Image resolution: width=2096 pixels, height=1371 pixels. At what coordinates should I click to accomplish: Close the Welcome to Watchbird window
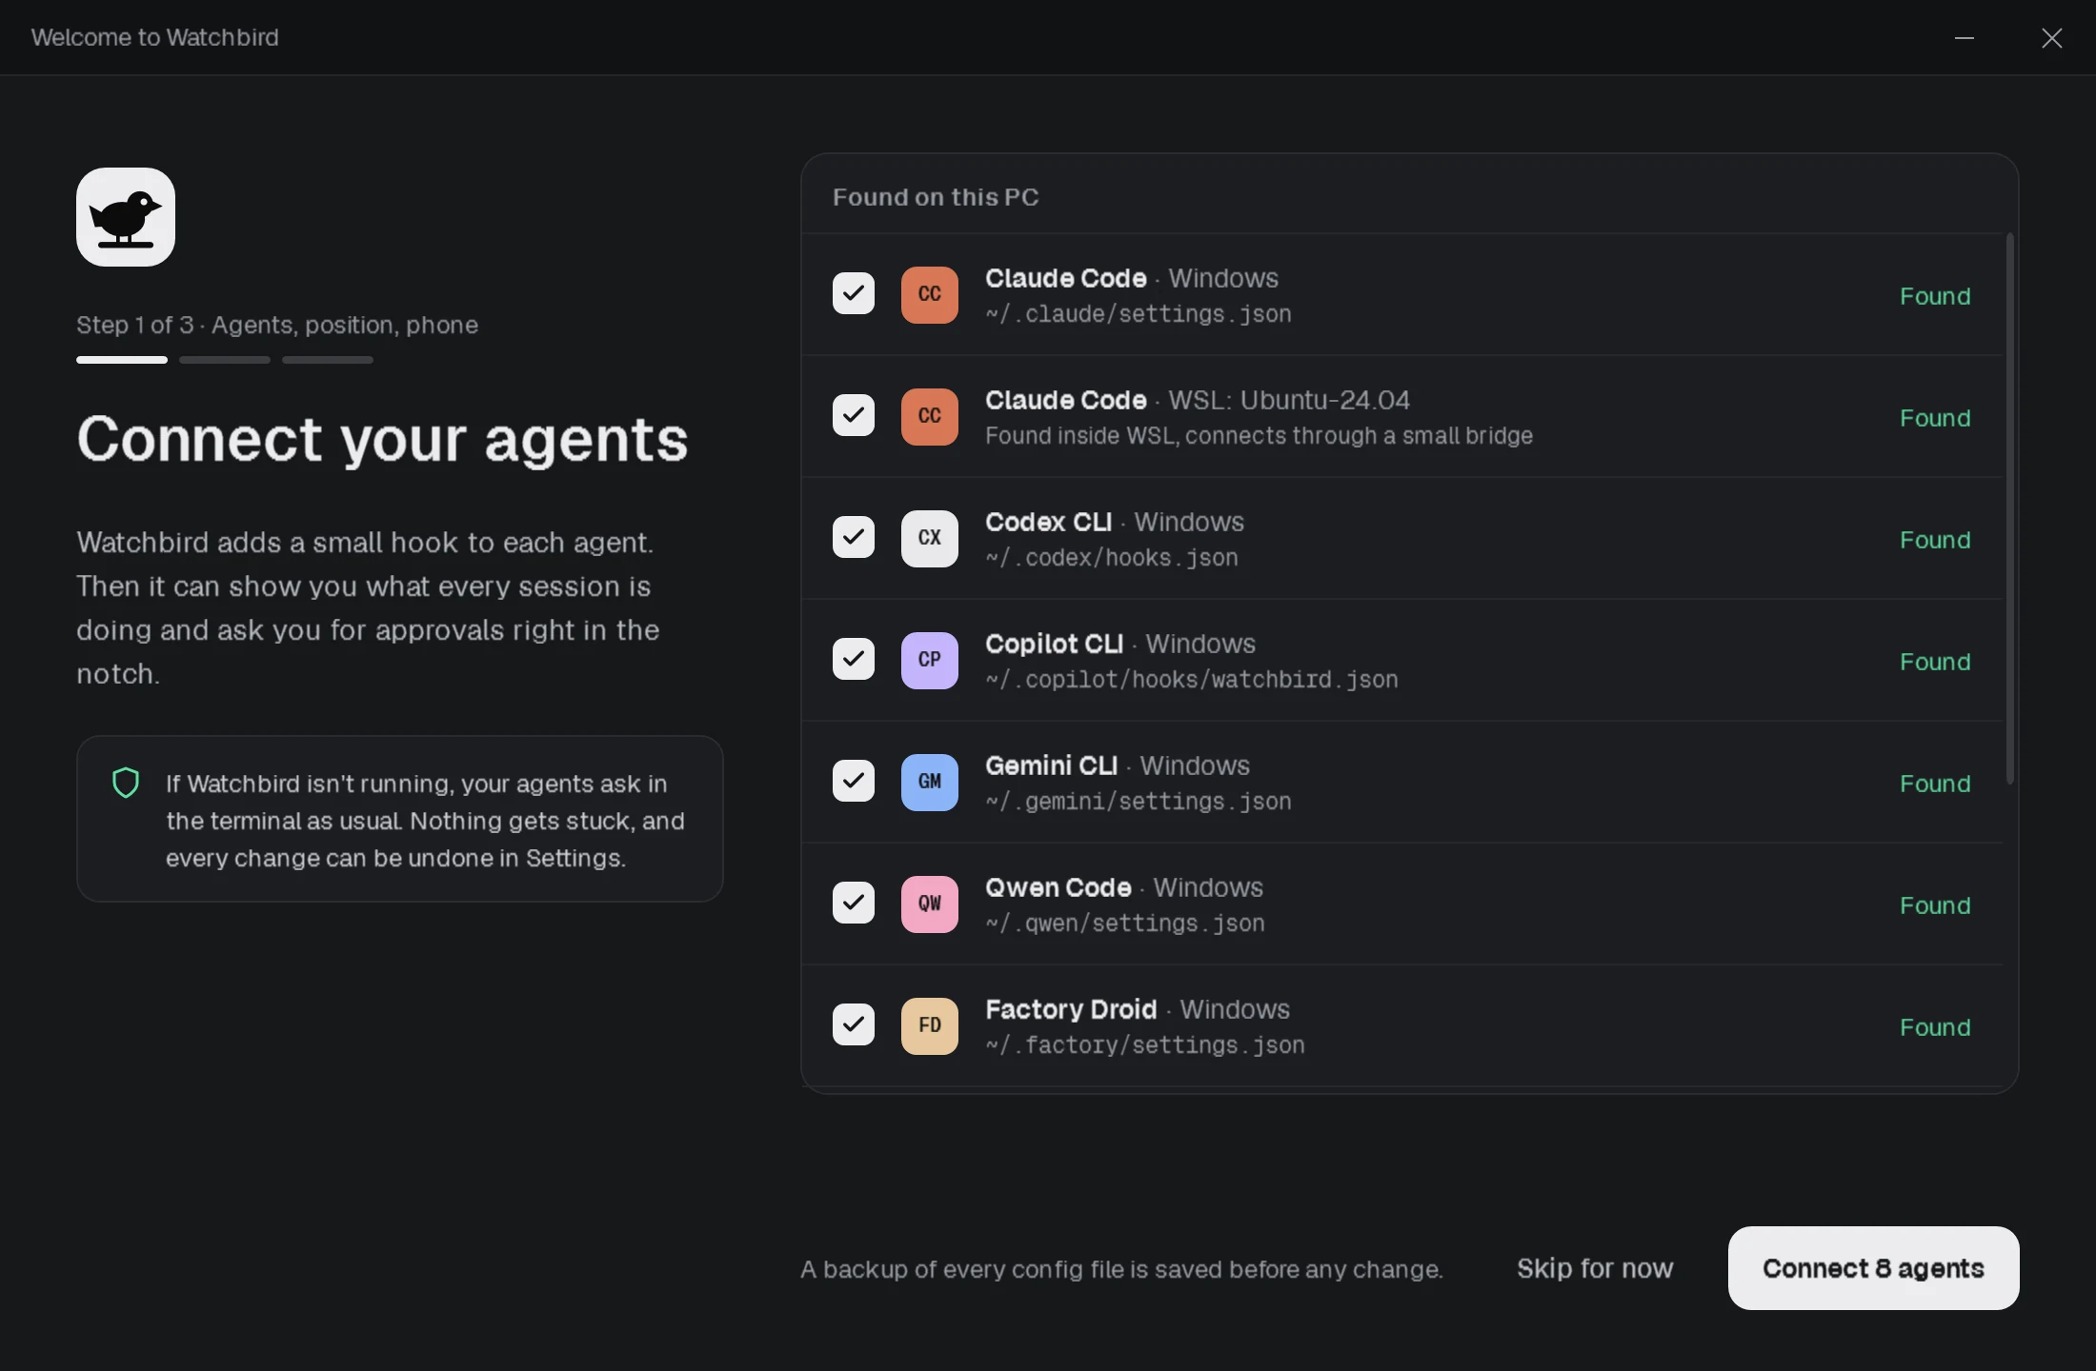pyautogui.click(x=2052, y=38)
